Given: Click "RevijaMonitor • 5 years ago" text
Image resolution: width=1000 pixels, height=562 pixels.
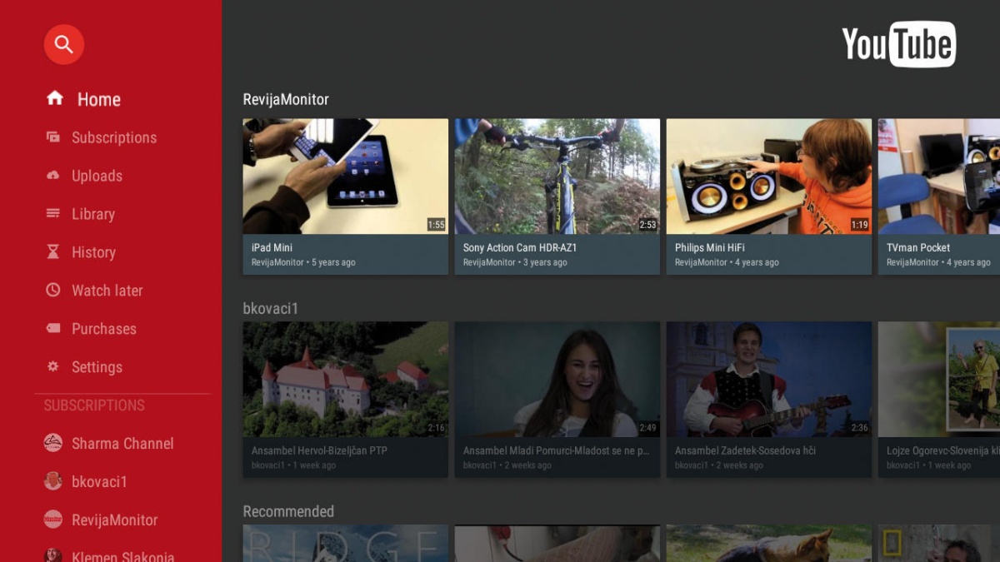Looking at the screenshot, I should point(303,262).
